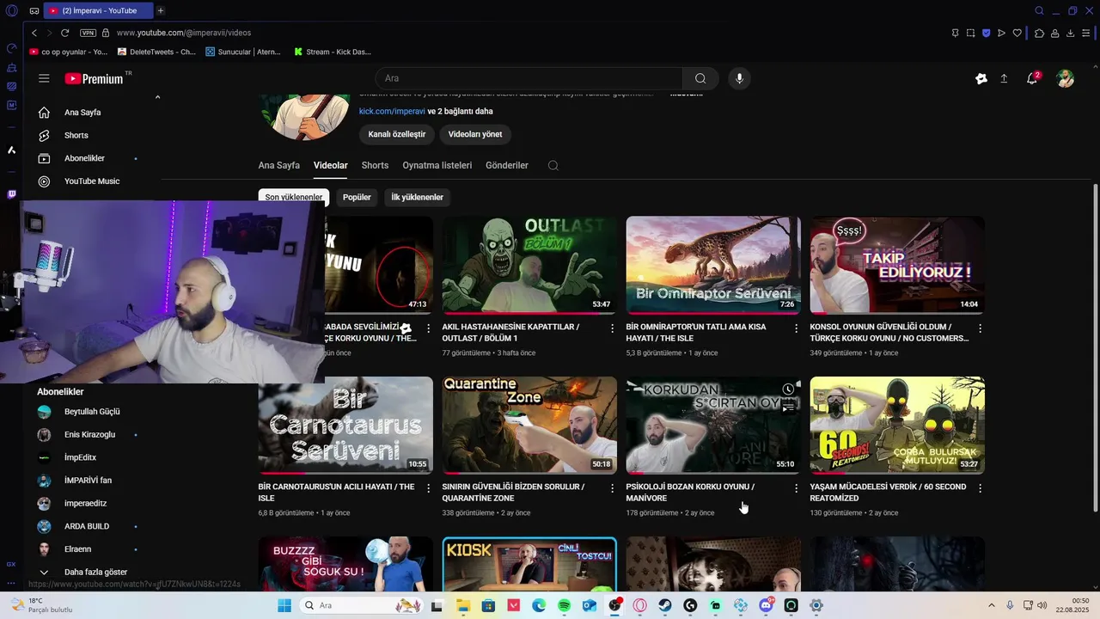Open Opera GX menu logo
The height and width of the screenshot is (619, 1100).
point(11,10)
